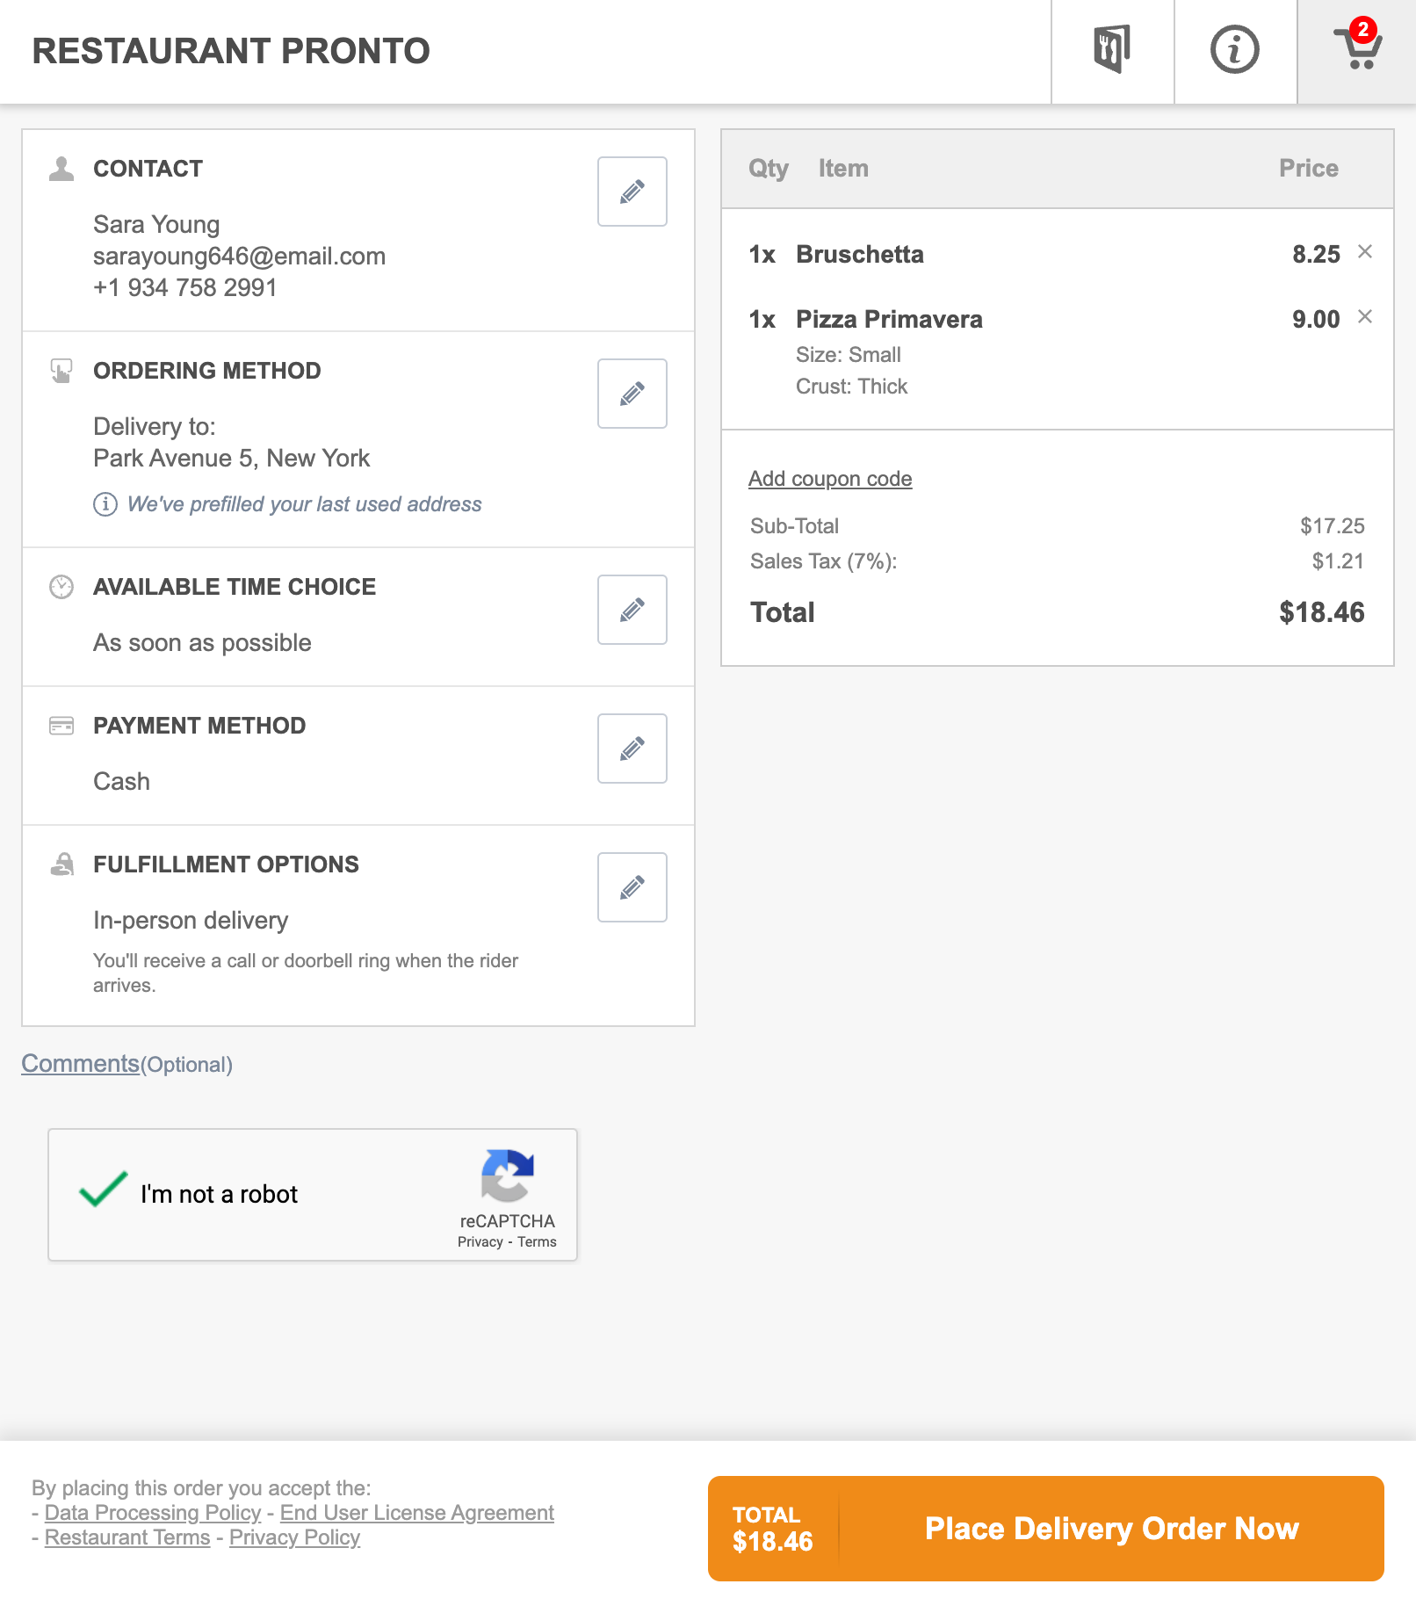Click the prefilled address info icon
This screenshot has height=1613, width=1416.
point(105,504)
